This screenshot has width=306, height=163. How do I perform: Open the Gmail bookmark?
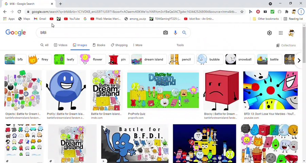[x=40, y=19]
